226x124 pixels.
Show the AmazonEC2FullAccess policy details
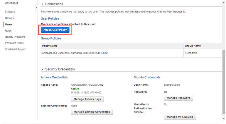click(x=104, y=53)
